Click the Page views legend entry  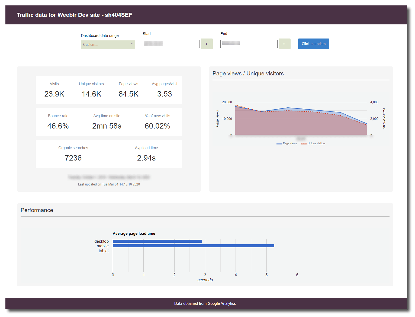(x=287, y=143)
